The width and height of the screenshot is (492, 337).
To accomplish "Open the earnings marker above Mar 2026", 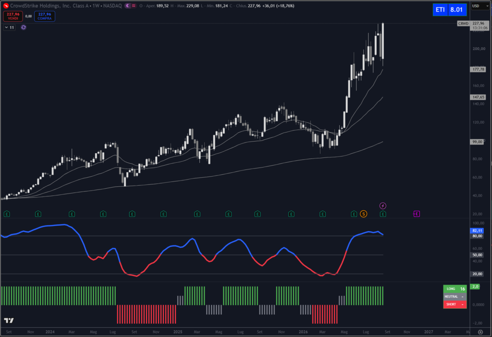I will (322, 214).
